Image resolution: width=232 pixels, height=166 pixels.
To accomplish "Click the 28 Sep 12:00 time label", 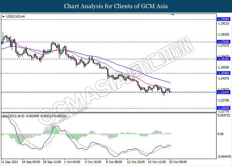I will click(52, 162).
